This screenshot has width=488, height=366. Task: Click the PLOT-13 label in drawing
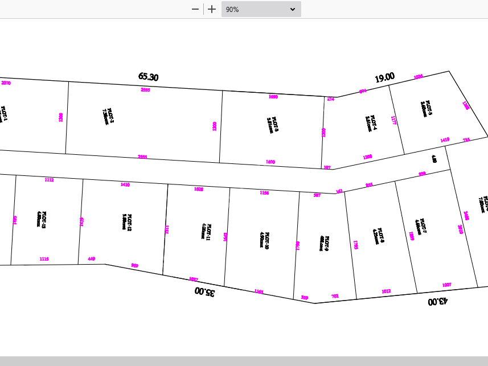pos(42,220)
